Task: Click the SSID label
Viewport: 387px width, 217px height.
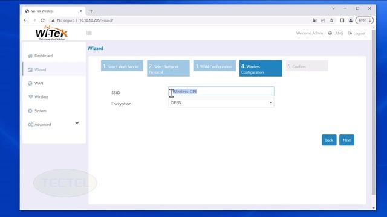Action: 115,93
